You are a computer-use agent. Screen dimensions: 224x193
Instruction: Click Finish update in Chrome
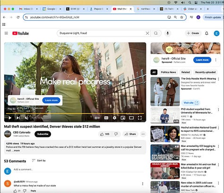pyautogui.click(x=213, y=17)
